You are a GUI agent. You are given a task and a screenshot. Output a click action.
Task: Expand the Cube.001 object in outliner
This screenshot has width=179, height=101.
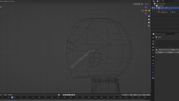[157, 10]
